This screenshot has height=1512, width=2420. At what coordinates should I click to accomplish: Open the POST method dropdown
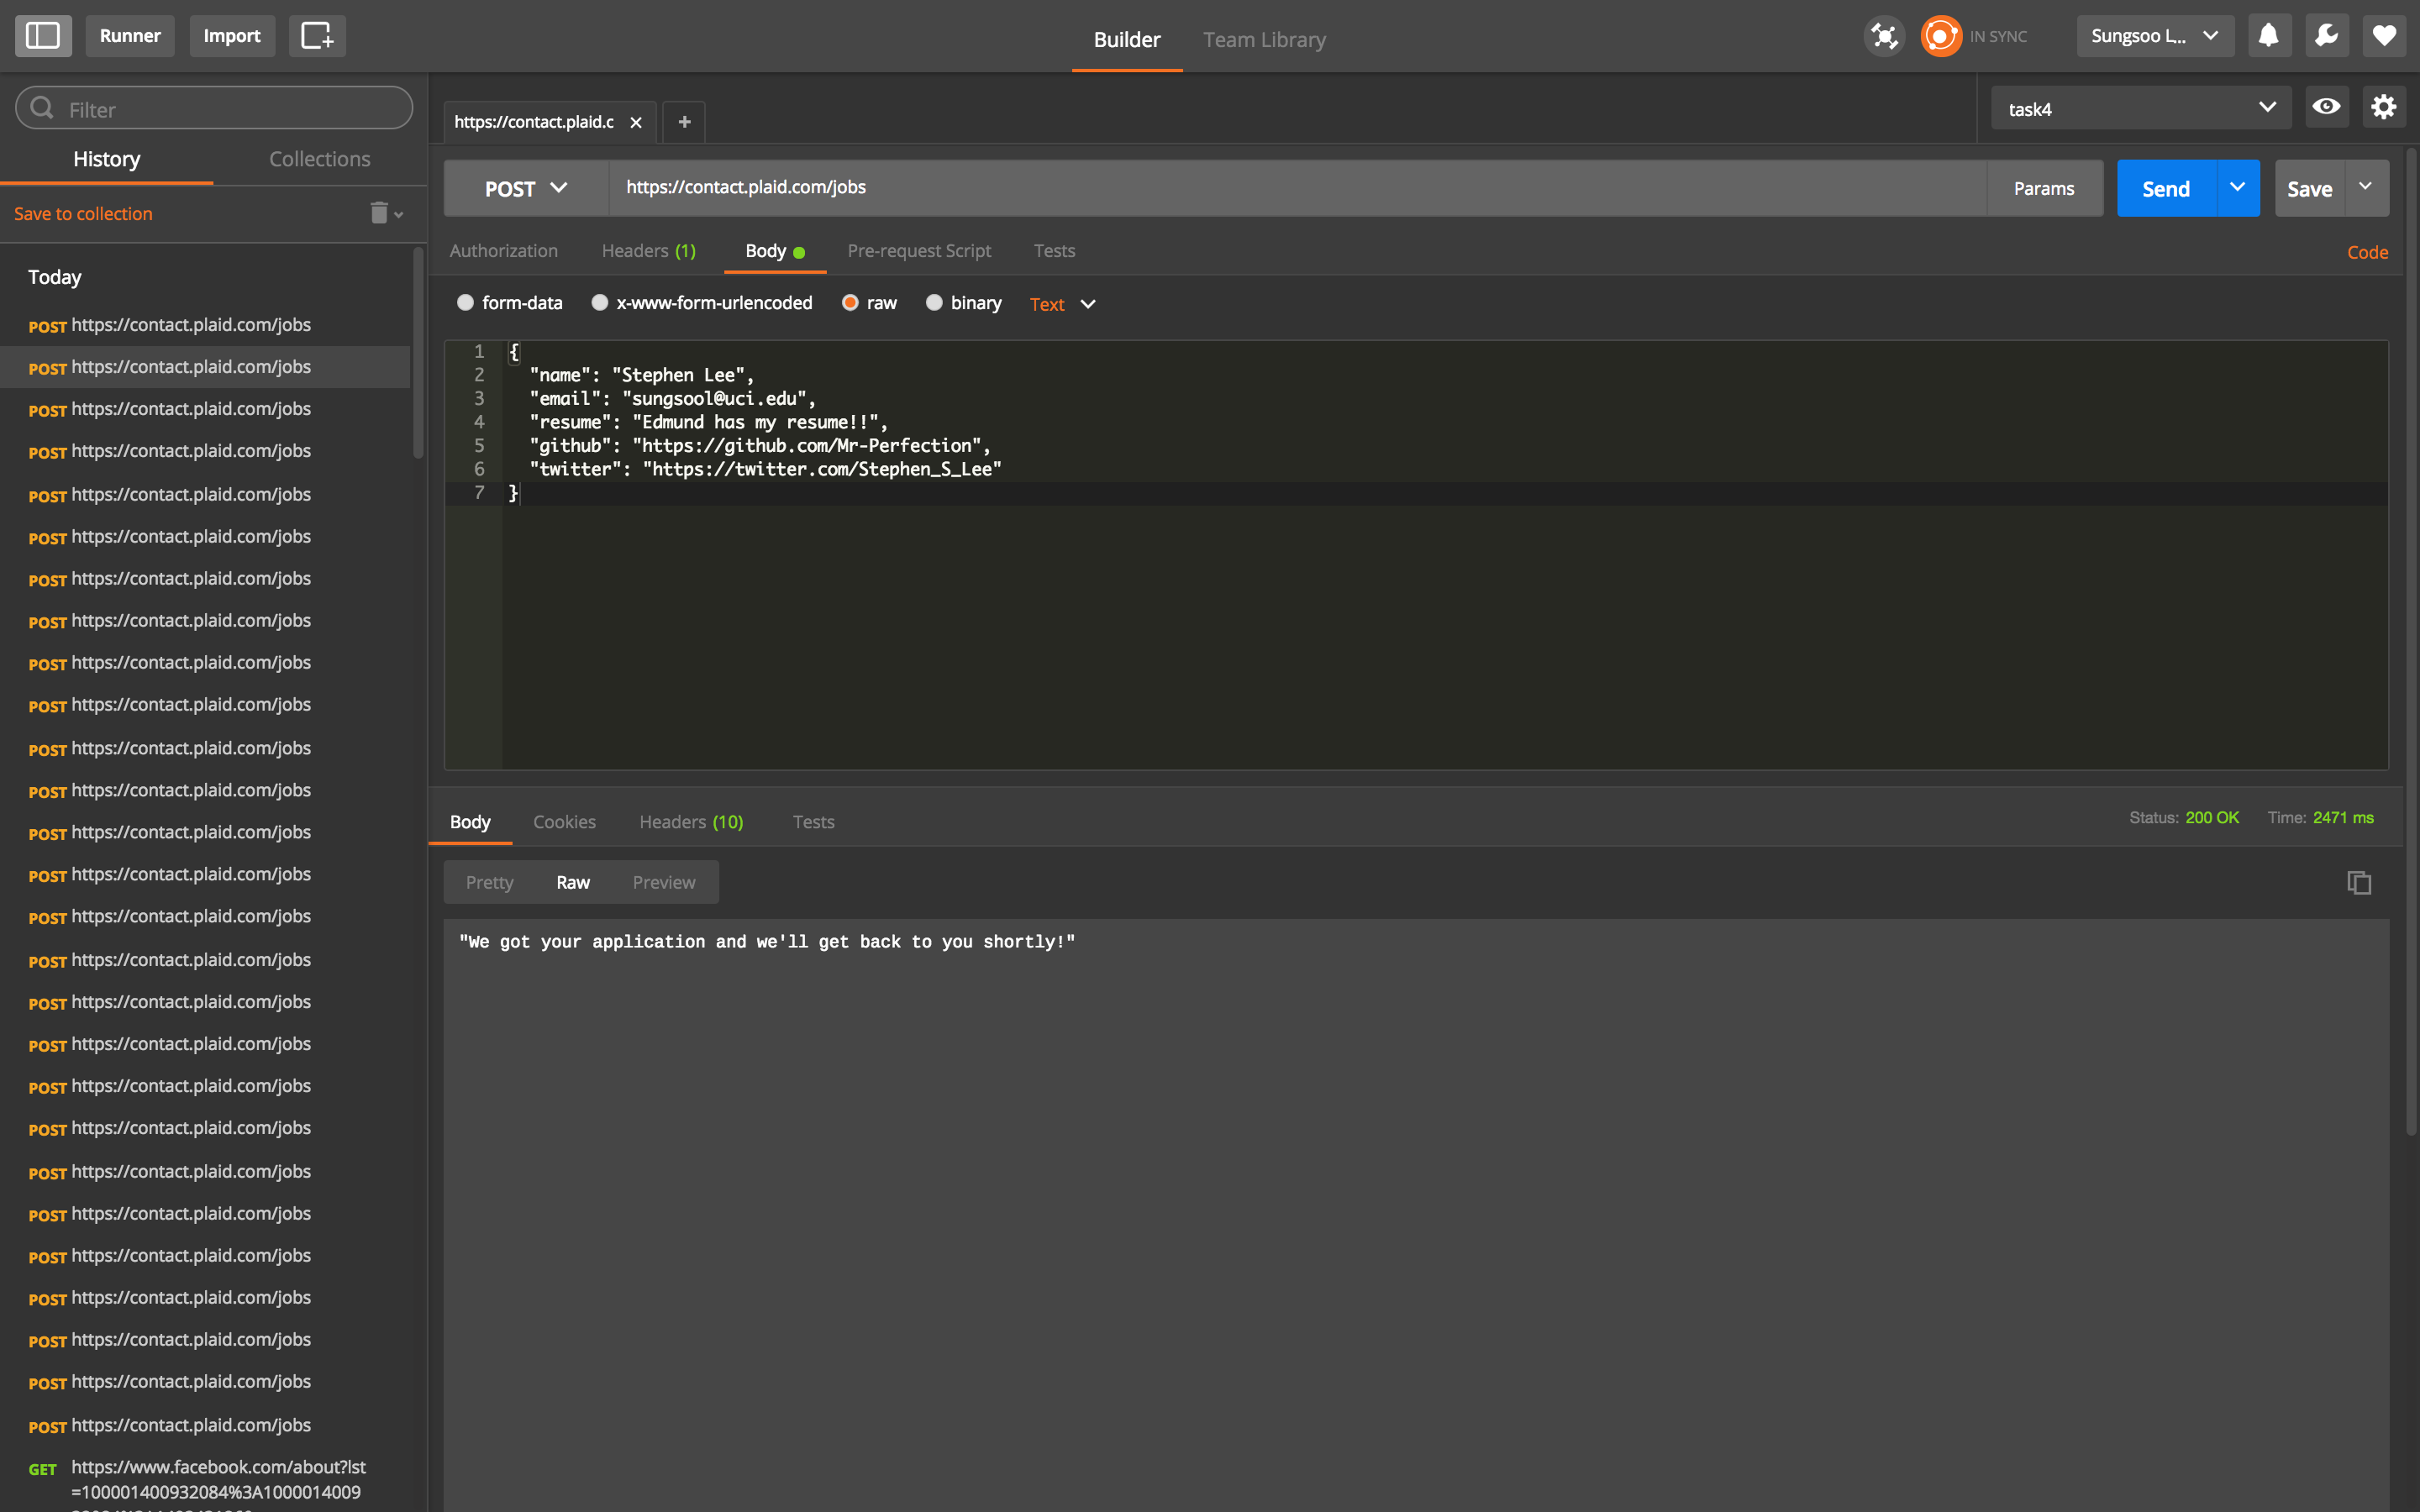526,188
